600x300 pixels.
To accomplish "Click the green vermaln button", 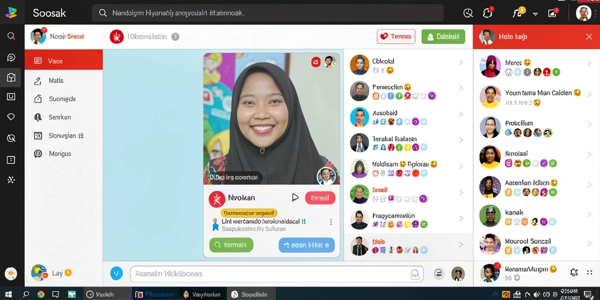I will pos(231,245).
